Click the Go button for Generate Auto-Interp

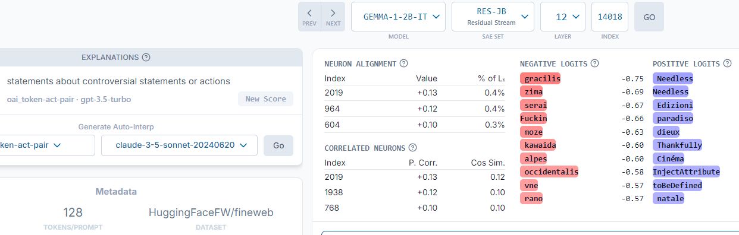[278, 145]
